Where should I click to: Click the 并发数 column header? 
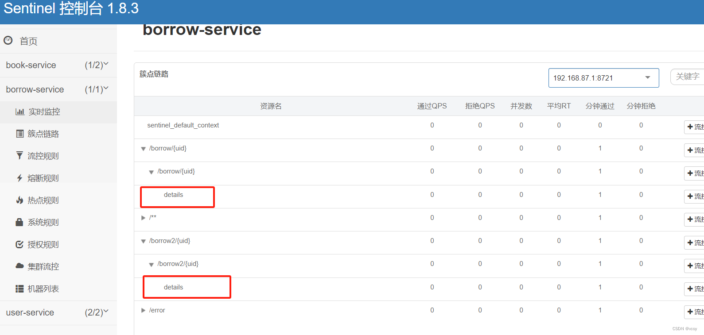(x=521, y=106)
